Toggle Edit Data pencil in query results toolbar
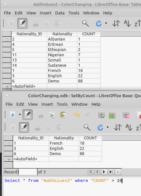The width and height of the screenshot is (141, 196). click(24, 127)
